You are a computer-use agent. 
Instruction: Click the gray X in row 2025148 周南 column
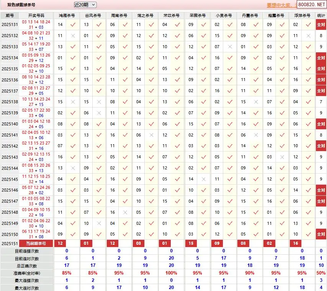click(125, 212)
